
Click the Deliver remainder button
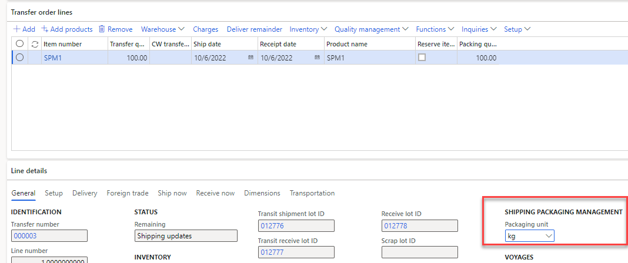pos(254,29)
